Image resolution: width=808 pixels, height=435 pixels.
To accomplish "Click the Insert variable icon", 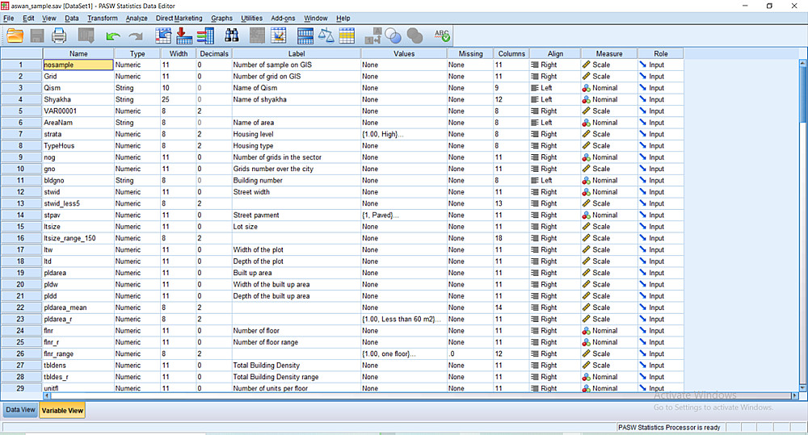I will click(x=278, y=36).
